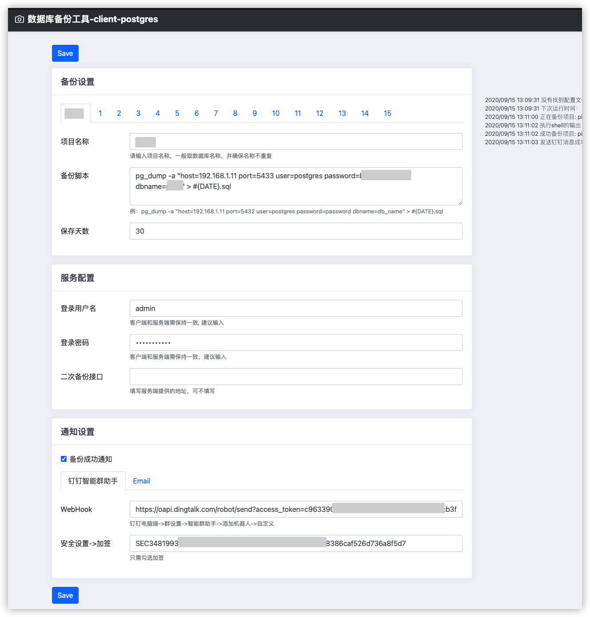This screenshot has height=617, width=590.
Task: Click log line 13:11:03 发送钉钉消息成
Action: (x=533, y=142)
